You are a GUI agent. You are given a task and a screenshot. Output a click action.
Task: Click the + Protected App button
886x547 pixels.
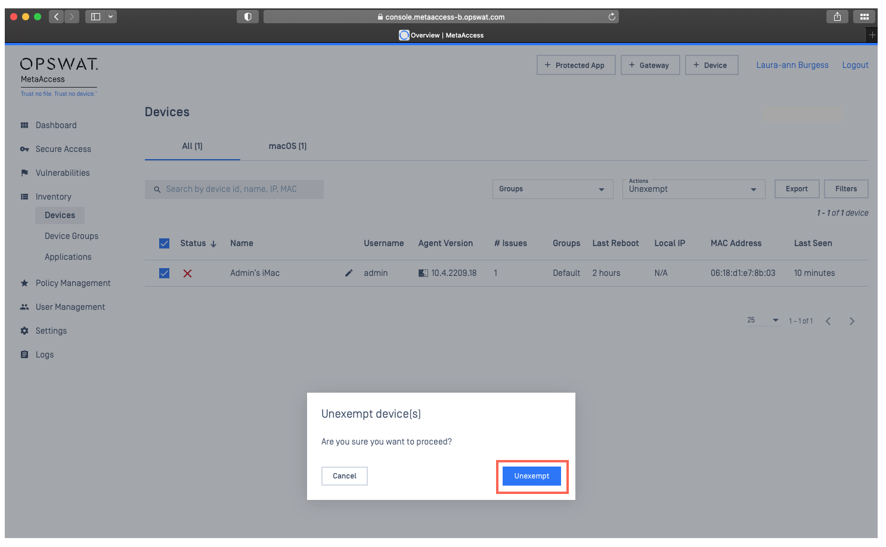(x=576, y=65)
